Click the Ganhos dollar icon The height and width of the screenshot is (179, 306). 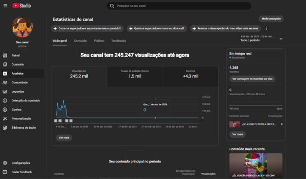(5, 110)
